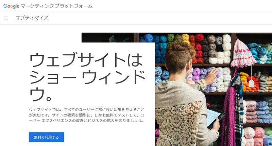Click the 無料で利用する button
This screenshot has height=146, width=272.
coord(47,137)
